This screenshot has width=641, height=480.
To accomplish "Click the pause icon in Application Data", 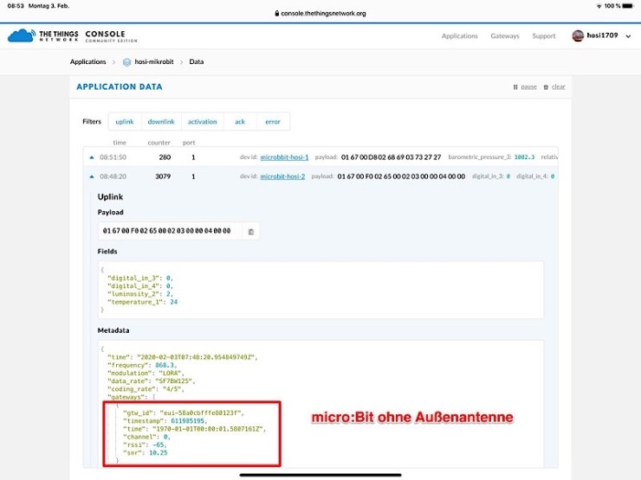I will (x=515, y=86).
